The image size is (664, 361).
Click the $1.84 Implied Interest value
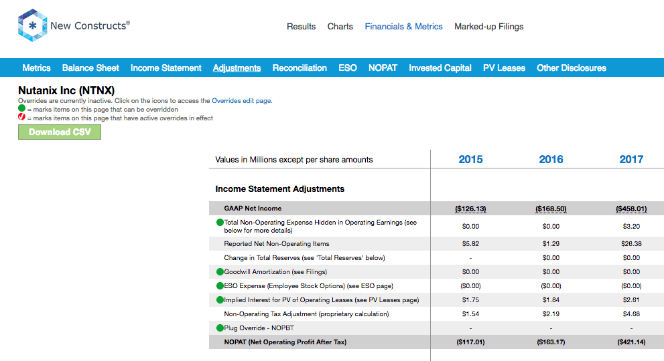point(551,300)
